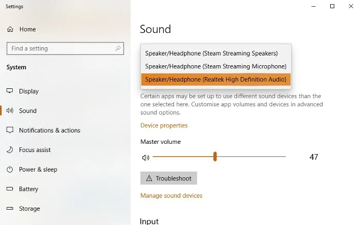Choose Realtek High Definition Audio option

click(x=216, y=79)
